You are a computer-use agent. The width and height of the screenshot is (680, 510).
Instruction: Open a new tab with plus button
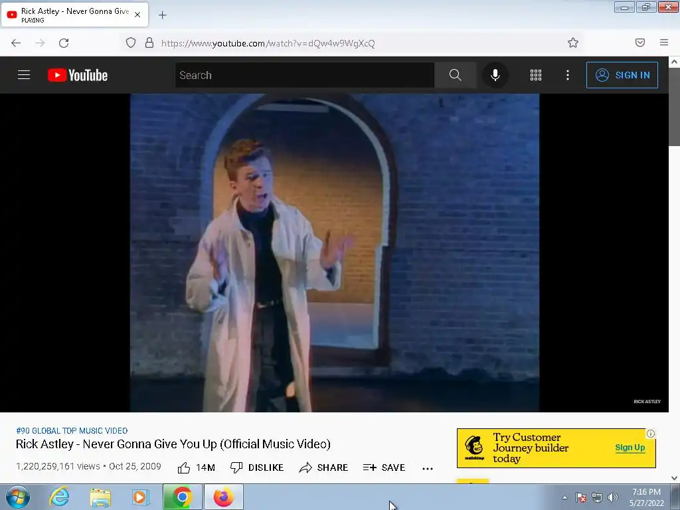pyautogui.click(x=162, y=15)
